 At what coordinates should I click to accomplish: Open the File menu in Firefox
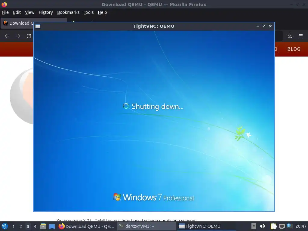[x=5, y=12]
